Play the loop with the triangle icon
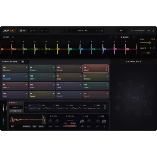 134,37
